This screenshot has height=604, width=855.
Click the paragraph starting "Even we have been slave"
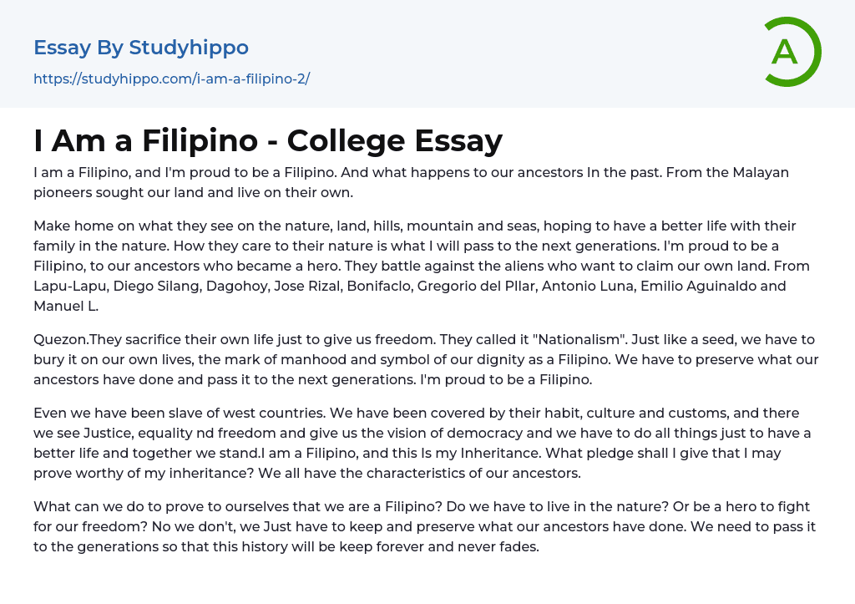point(421,443)
